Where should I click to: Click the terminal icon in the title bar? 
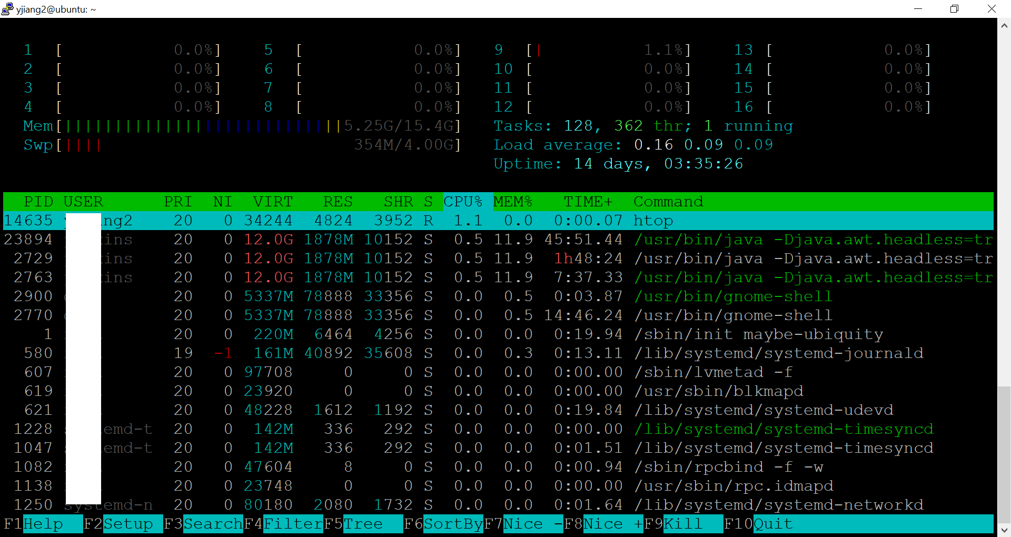[x=7, y=9]
